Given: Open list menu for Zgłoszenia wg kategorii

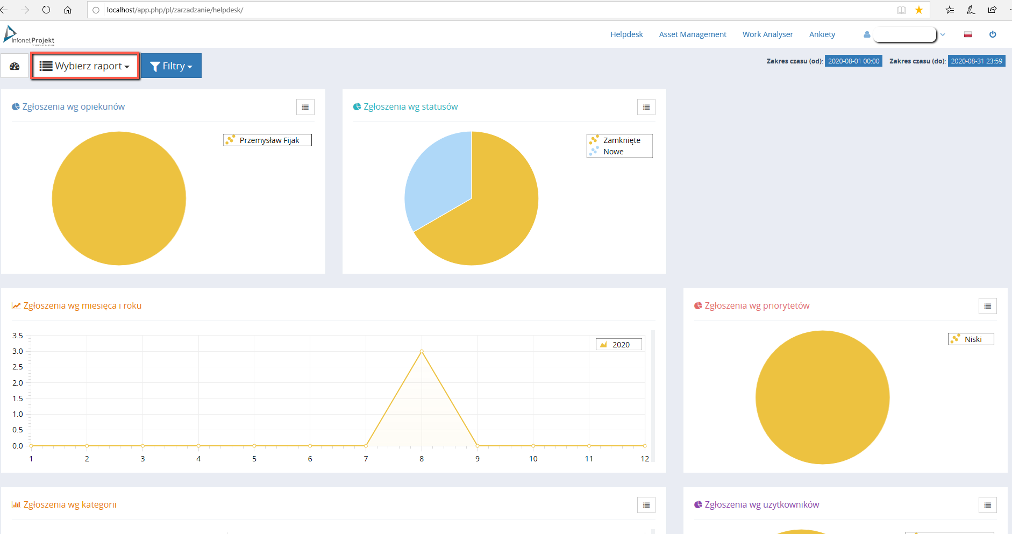Looking at the screenshot, I should (x=646, y=505).
